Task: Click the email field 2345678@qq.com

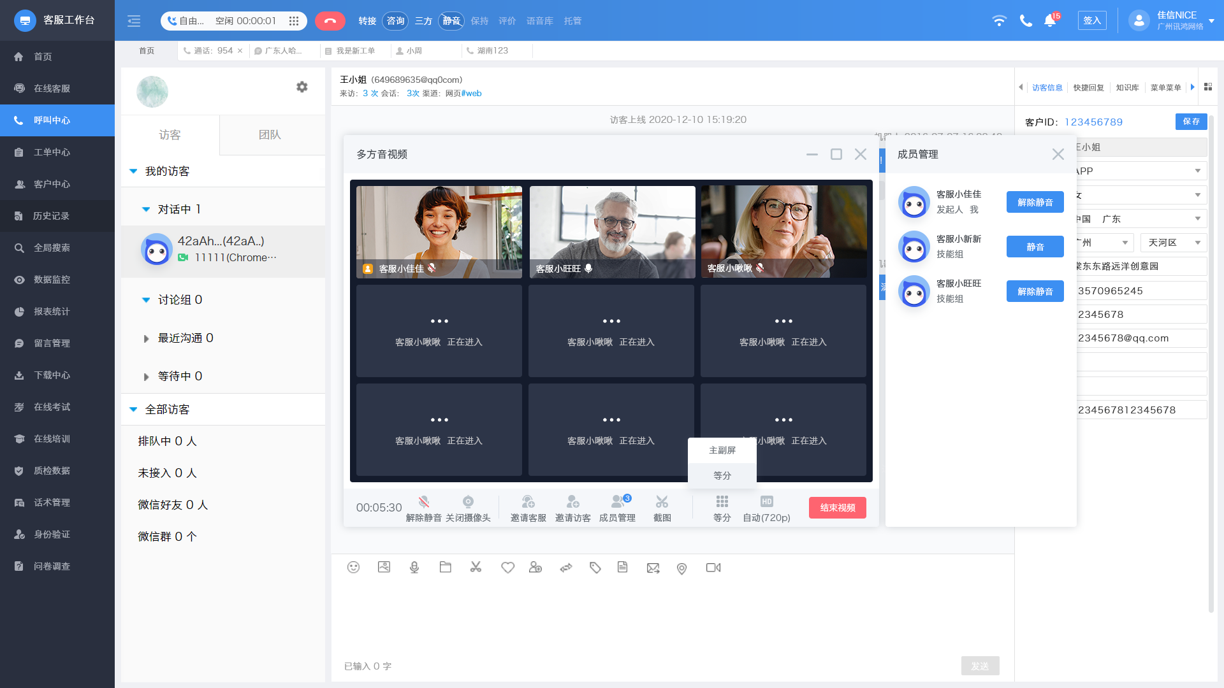Action: [1140, 338]
